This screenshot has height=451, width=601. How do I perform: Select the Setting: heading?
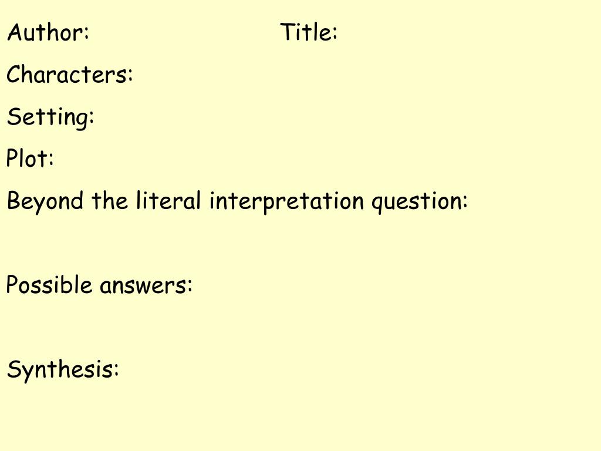coord(50,117)
